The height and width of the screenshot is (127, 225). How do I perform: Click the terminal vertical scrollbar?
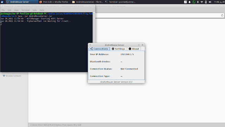pos(94,28)
